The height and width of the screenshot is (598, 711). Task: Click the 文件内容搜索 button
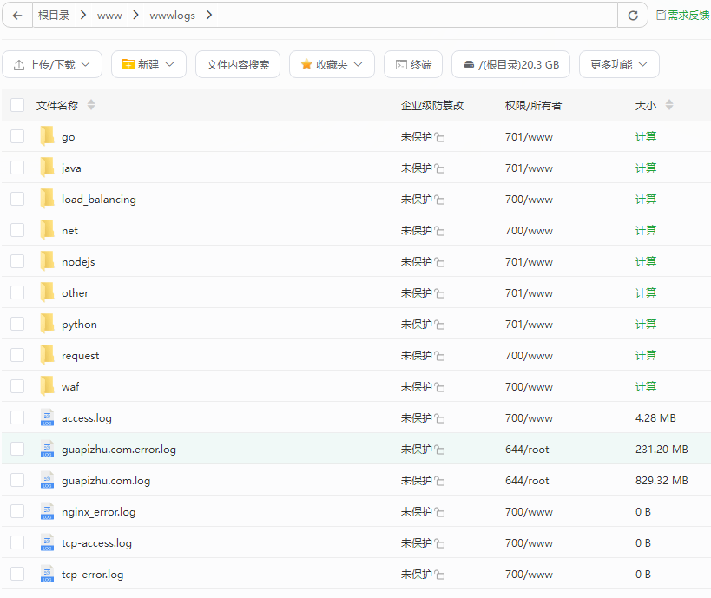point(238,64)
